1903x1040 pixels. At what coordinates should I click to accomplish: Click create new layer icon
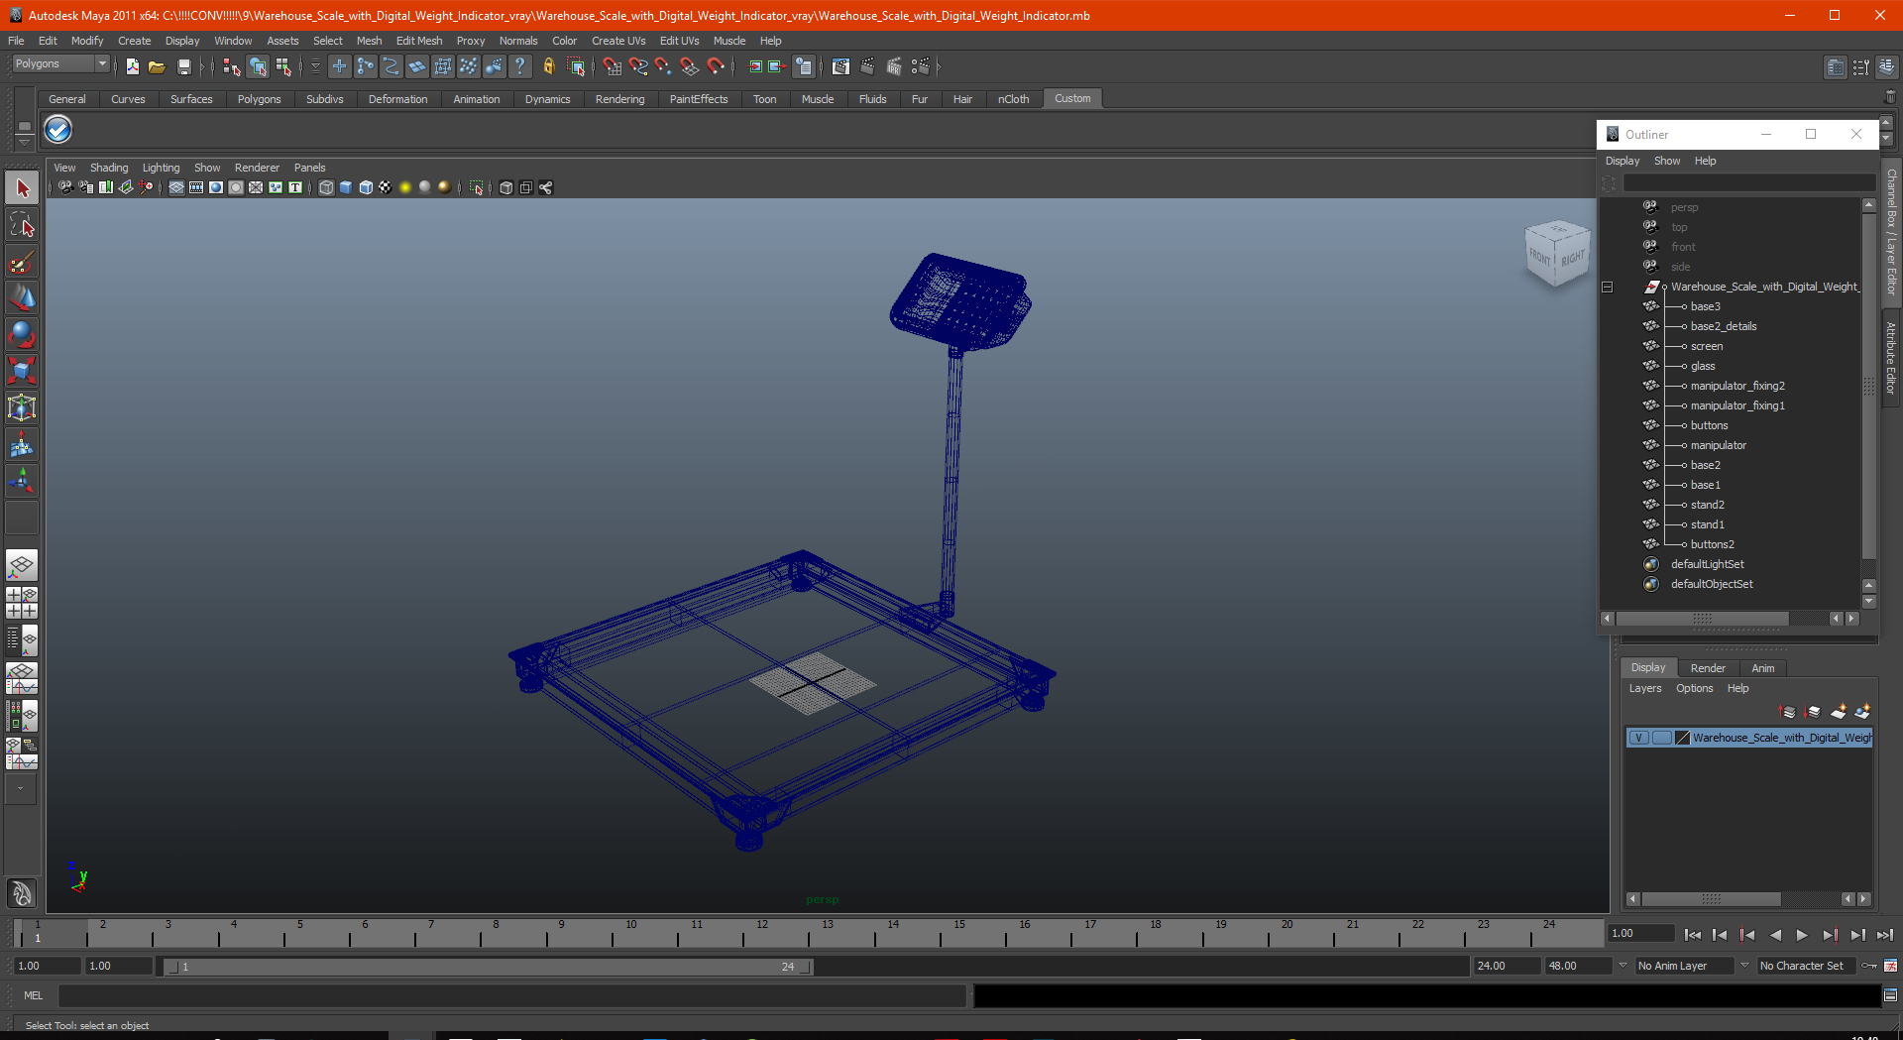coord(1839,712)
